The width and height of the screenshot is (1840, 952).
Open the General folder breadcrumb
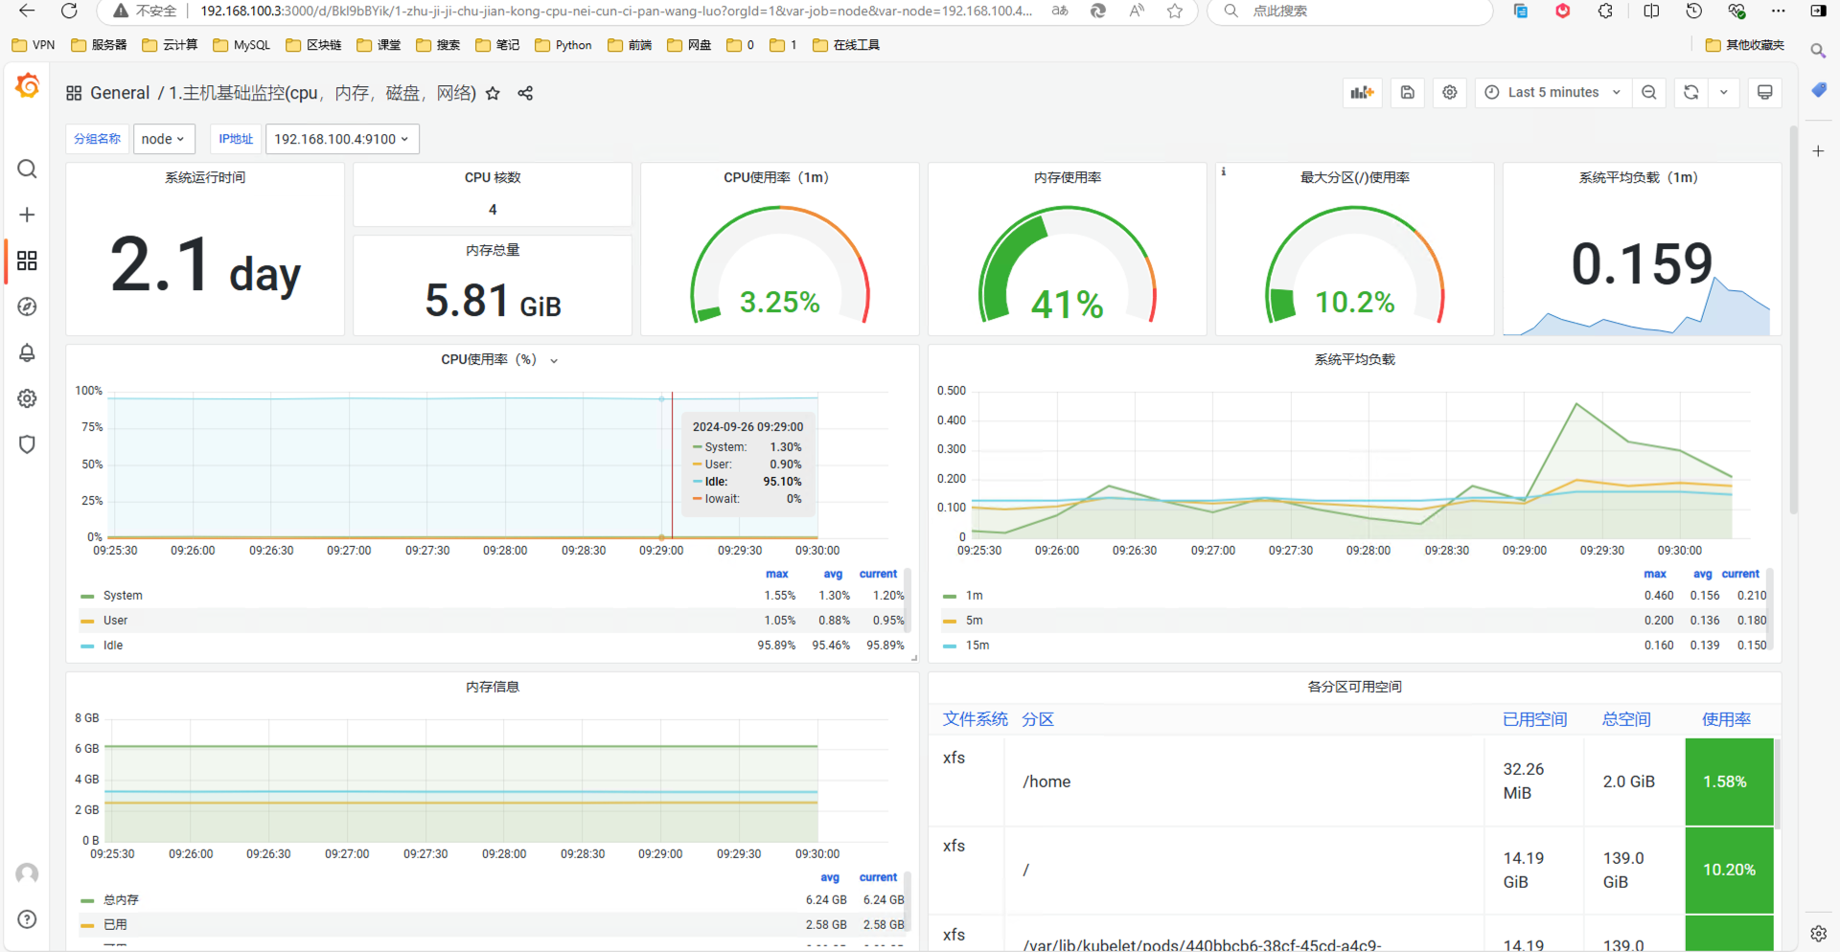[x=120, y=93]
